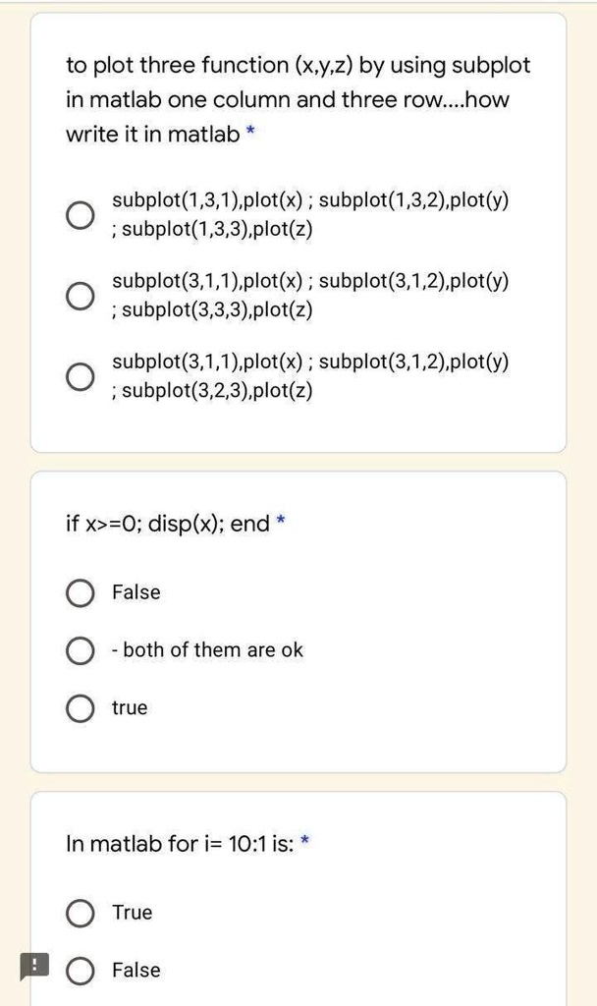Click the 'False' label under the disp(x) question
Screen dimensions: 597x1006
click(x=136, y=592)
